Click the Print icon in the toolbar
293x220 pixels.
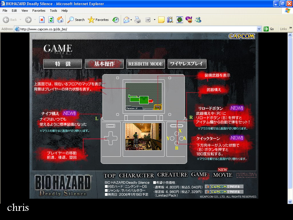tap(138, 20)
